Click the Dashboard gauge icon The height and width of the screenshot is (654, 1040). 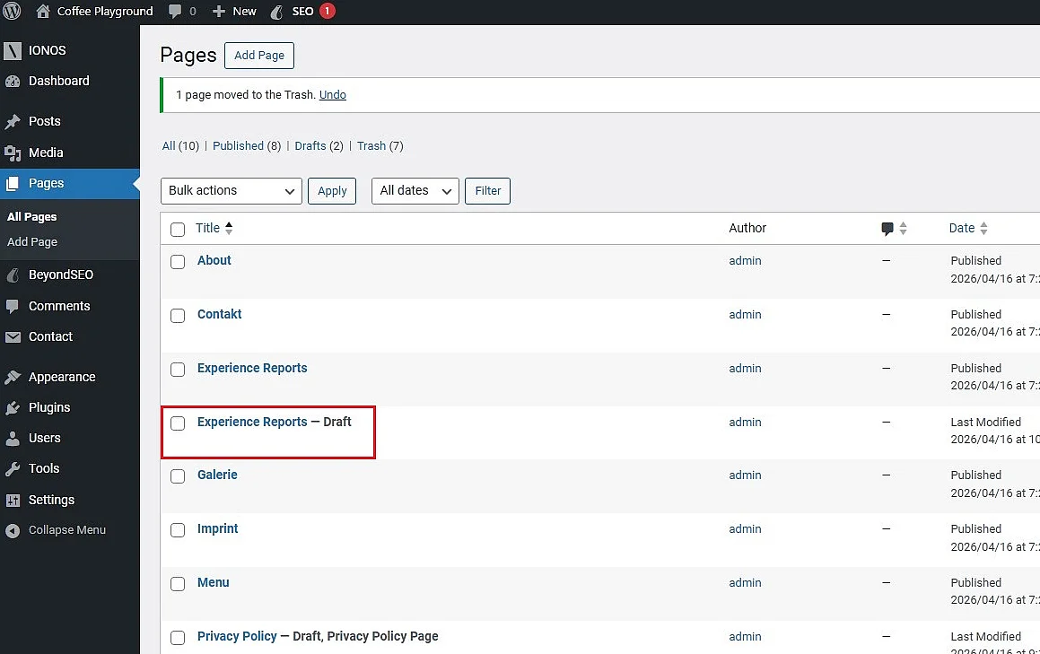click(13, 81)
